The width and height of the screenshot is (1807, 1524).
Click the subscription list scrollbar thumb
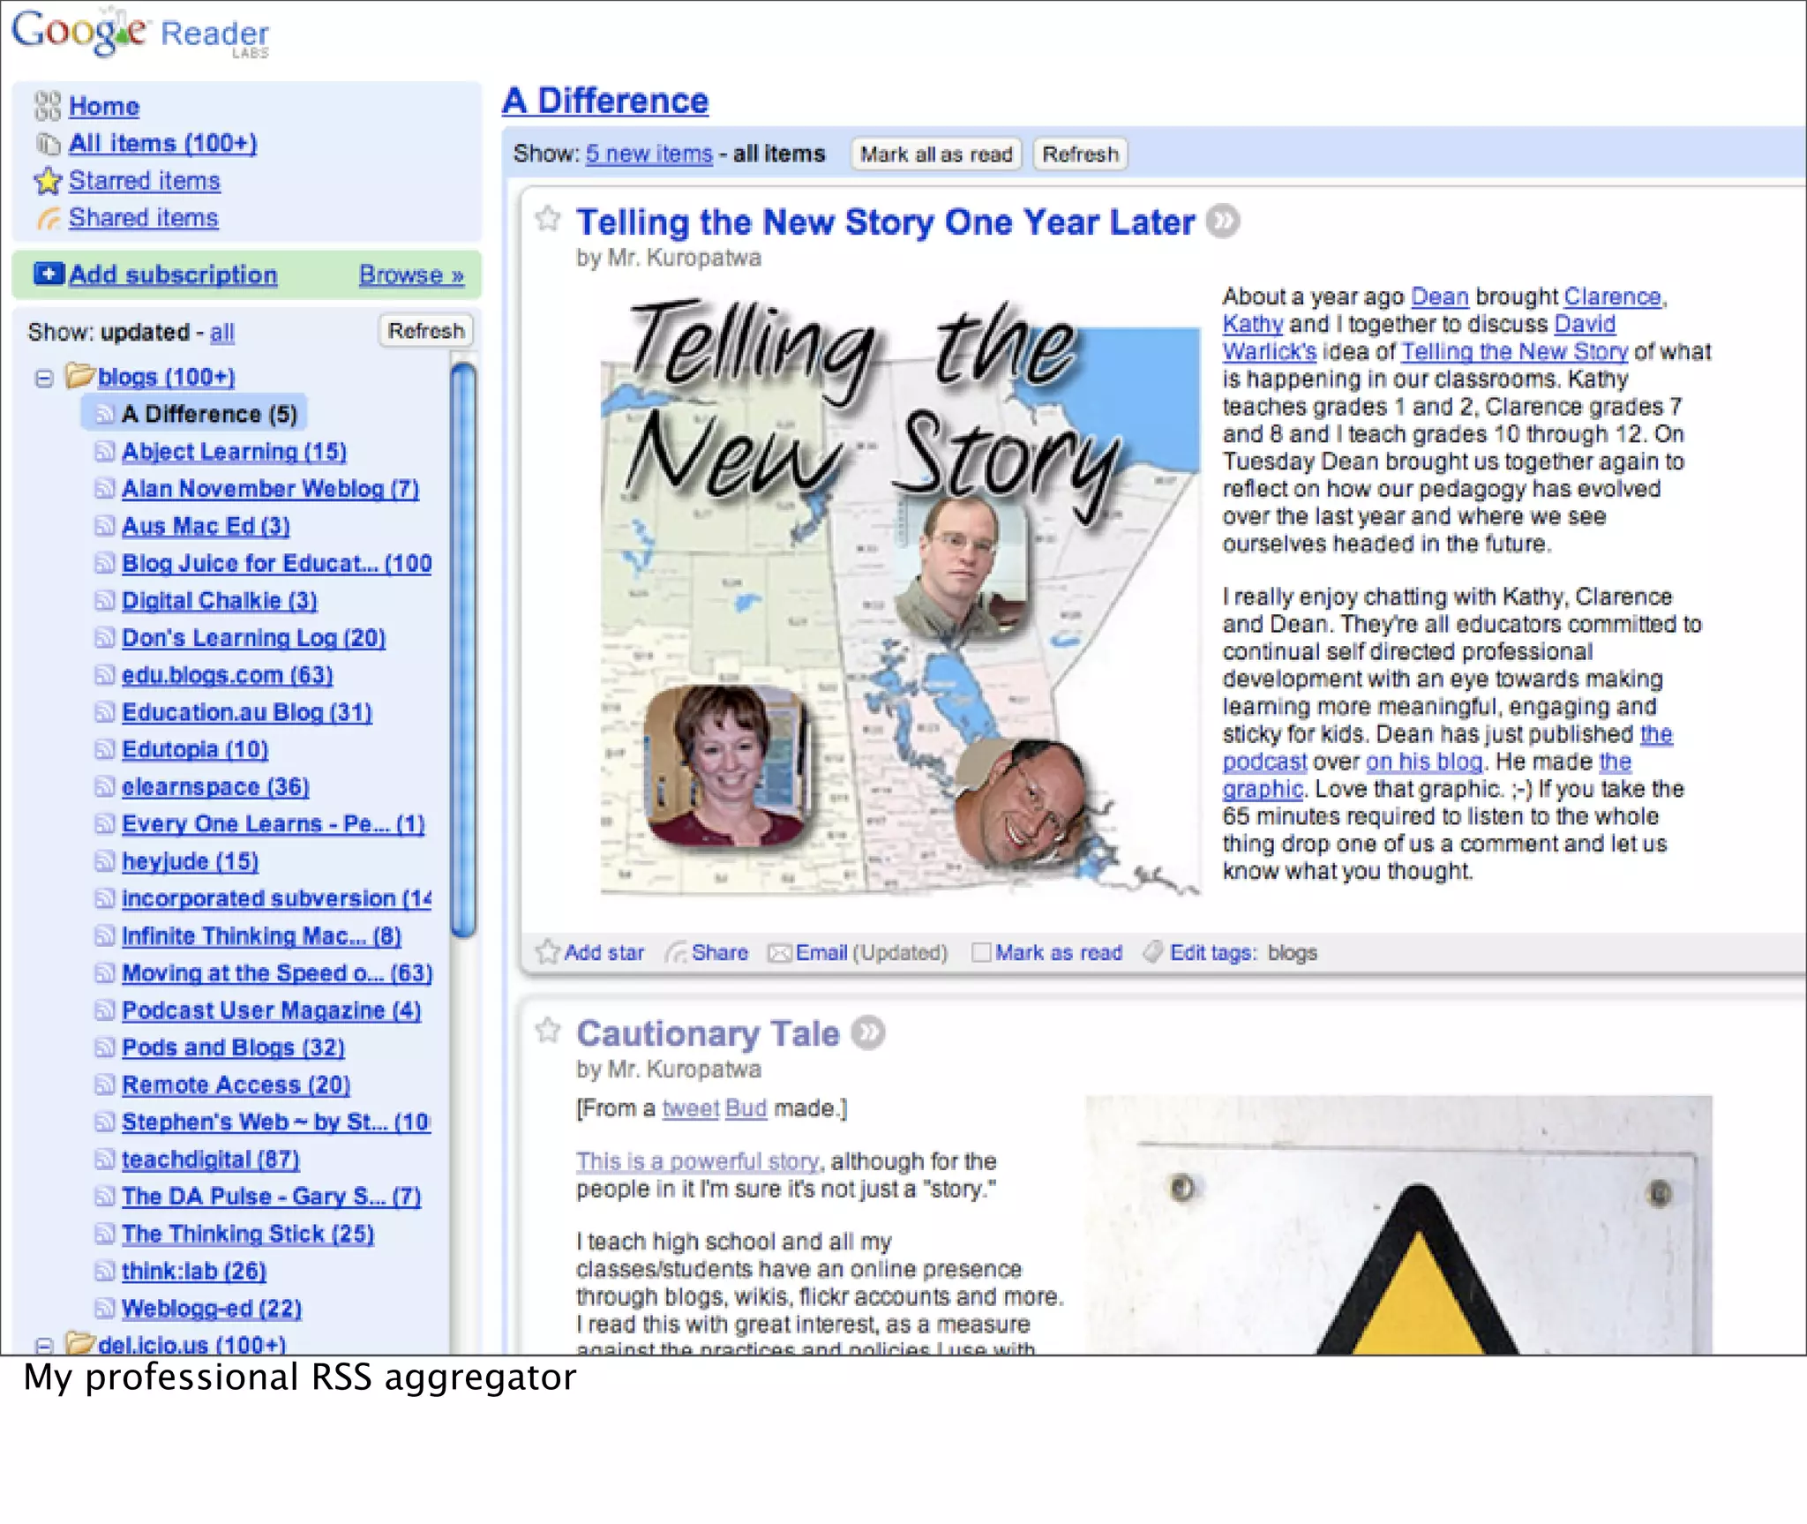(x=463, y=649)
